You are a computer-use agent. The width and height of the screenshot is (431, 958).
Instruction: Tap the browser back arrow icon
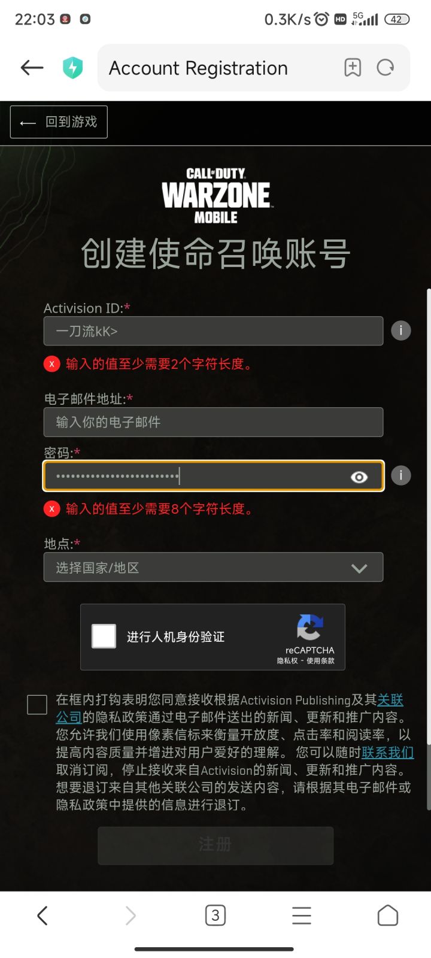point(32,68)
